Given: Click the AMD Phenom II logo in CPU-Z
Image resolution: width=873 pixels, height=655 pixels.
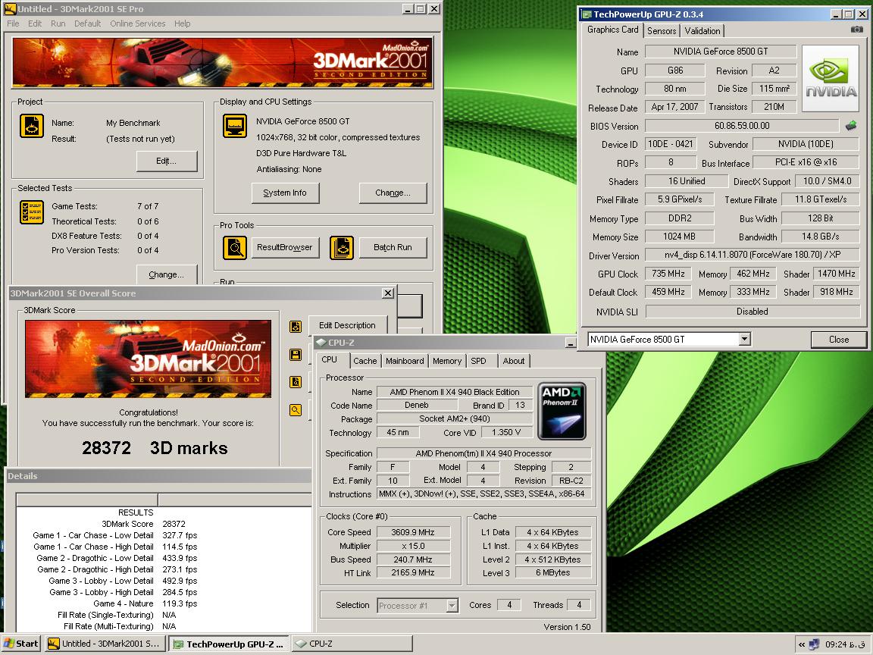Looking at the screenshot, I should (562, 411).
